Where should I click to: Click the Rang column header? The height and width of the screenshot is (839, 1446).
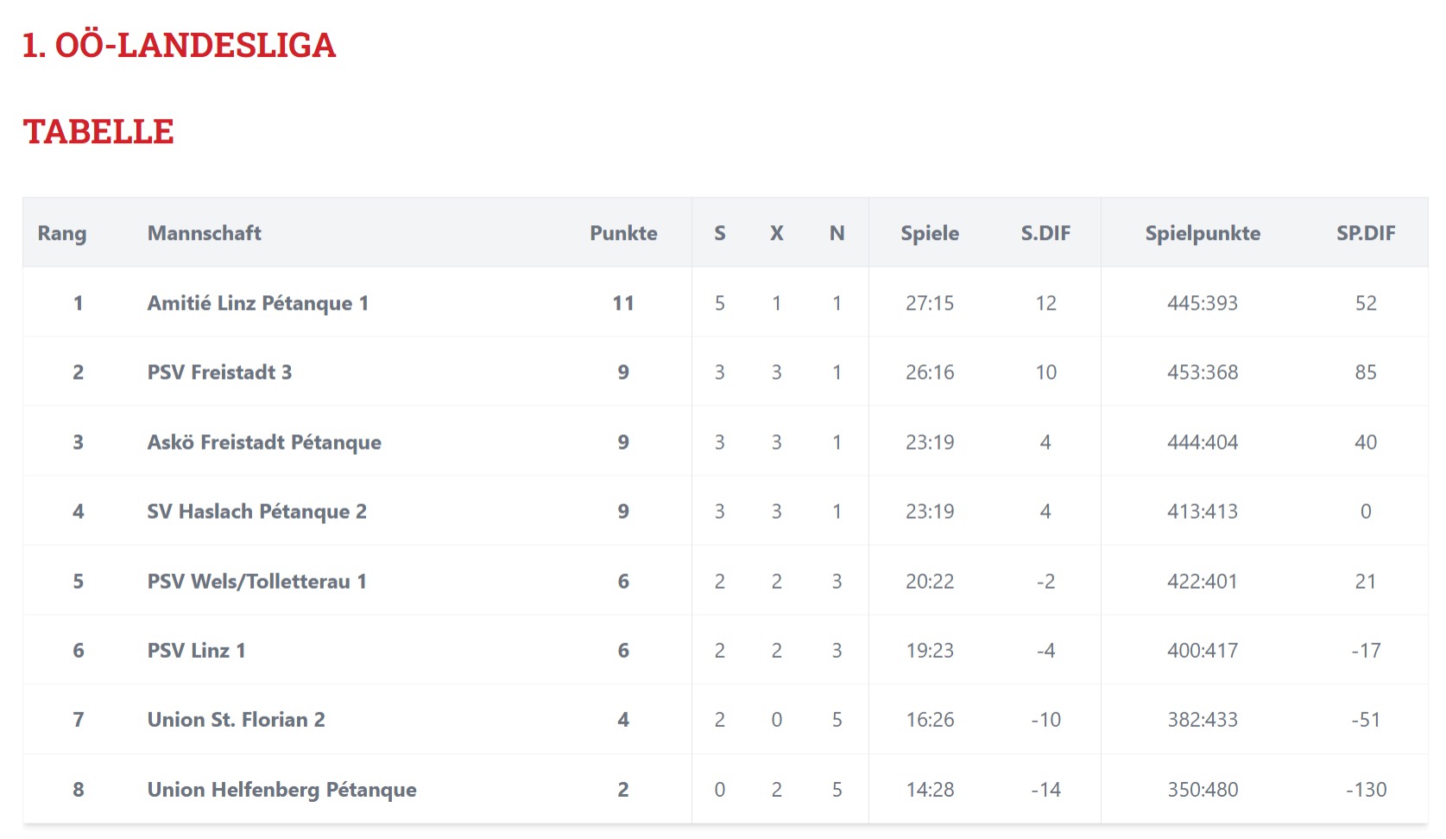[62, 233]
